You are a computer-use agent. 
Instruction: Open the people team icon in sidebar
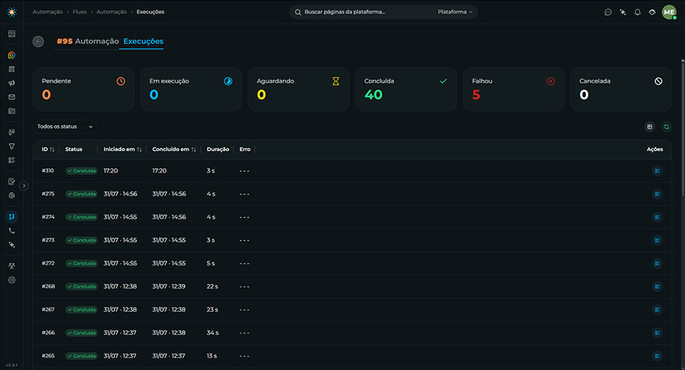point(12,266)
